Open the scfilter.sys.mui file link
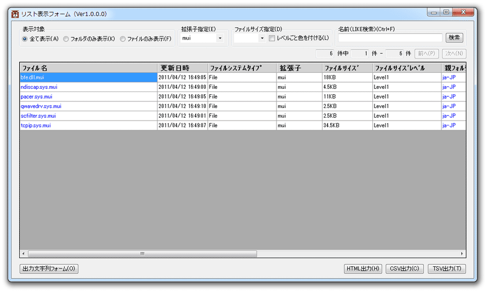The width and height of the screenshot is (487, 292). [38, 116]
